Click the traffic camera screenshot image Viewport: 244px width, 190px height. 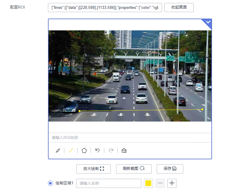(x=130, y=76)
